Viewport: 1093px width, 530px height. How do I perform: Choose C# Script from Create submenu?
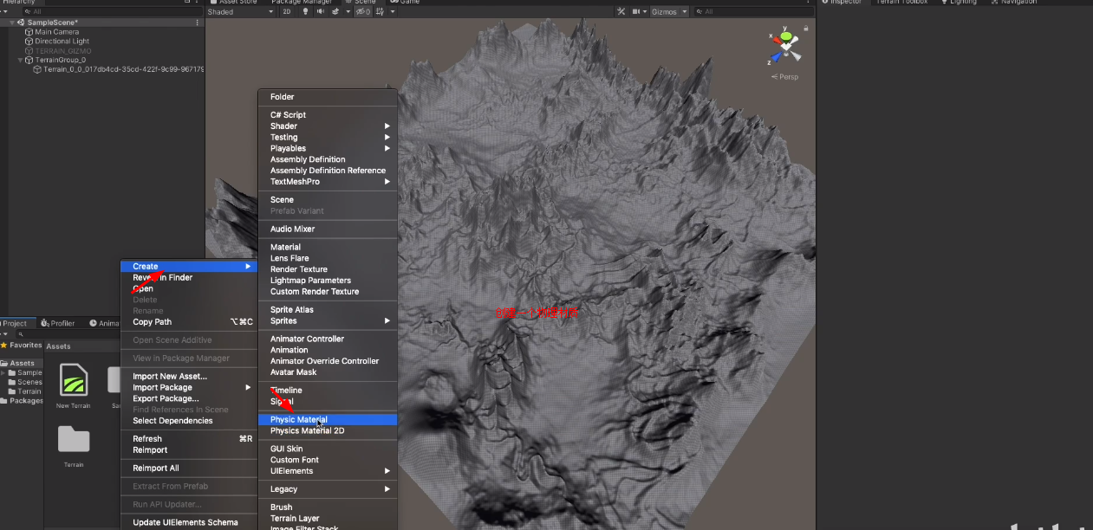(x=328, y=115)
